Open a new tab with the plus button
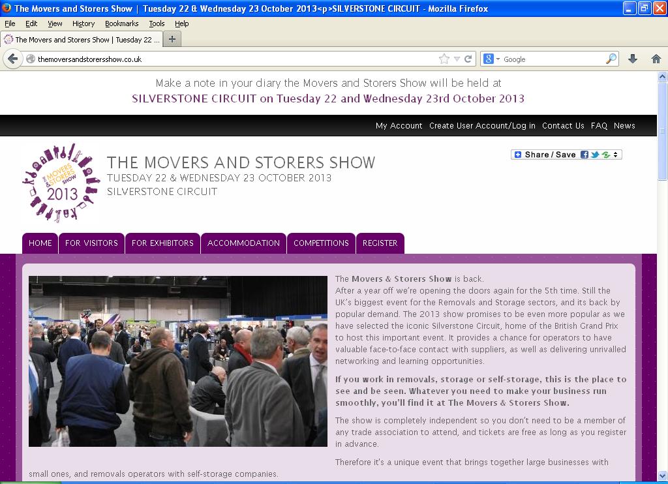668x484 pixels. (172, 39)
